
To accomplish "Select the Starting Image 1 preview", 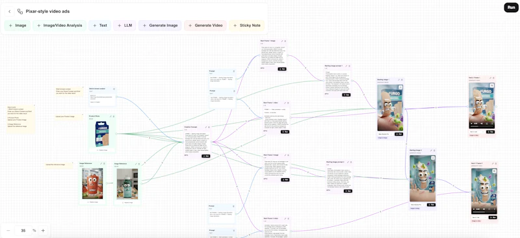I will [390, 107].
